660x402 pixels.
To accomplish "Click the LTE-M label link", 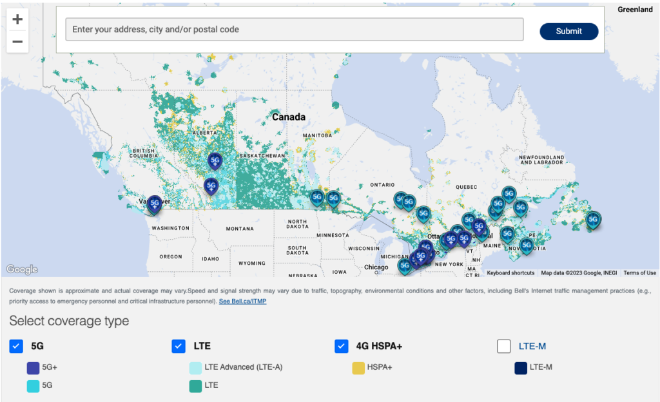I will point(532,347).
